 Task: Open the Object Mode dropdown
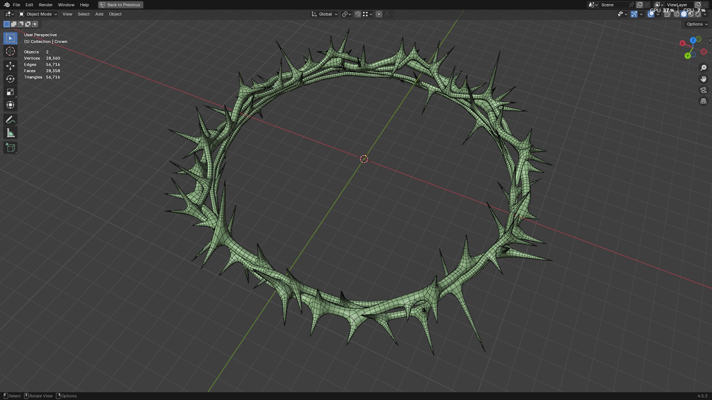38,14
